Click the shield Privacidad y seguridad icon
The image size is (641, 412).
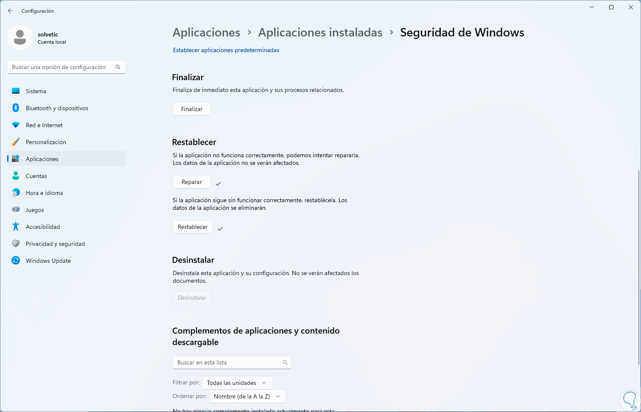[16, 244]
